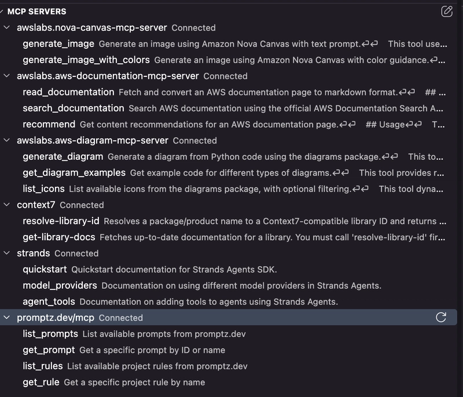Collapse the awslabs.aws-diagram-mcp-server chevron
Screen dimensions: 463x397
(6, 140)
